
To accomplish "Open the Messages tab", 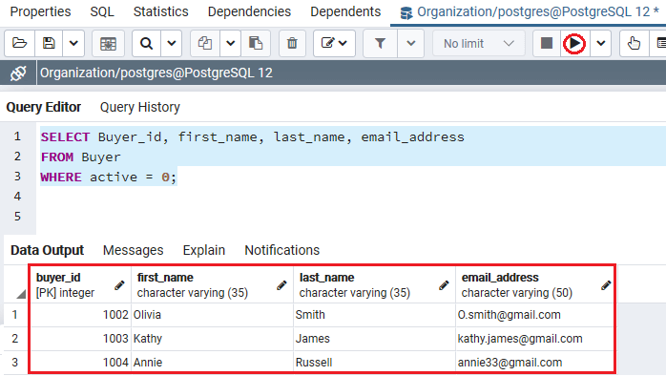I will click(133, 250).
